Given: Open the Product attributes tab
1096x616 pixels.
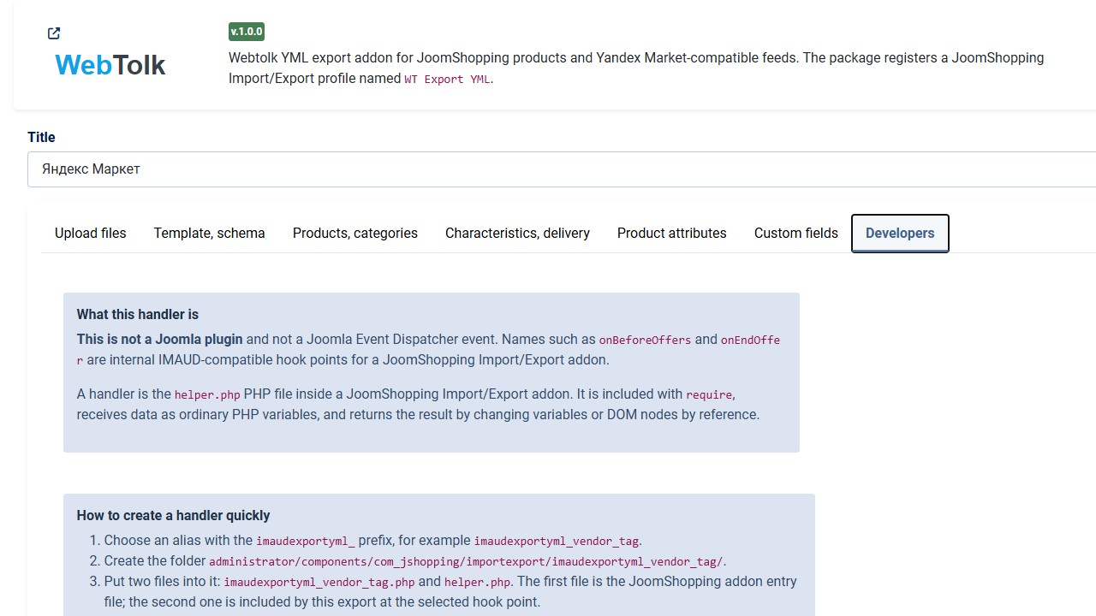Looking at the screenshot, I should point(672,234).
